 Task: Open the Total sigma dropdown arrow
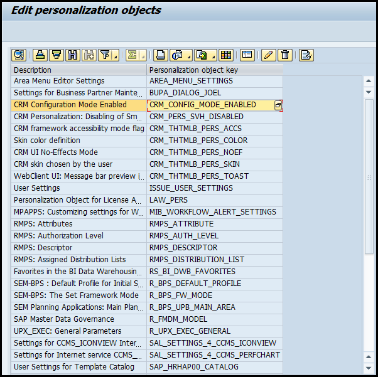[x=143, y=57]
